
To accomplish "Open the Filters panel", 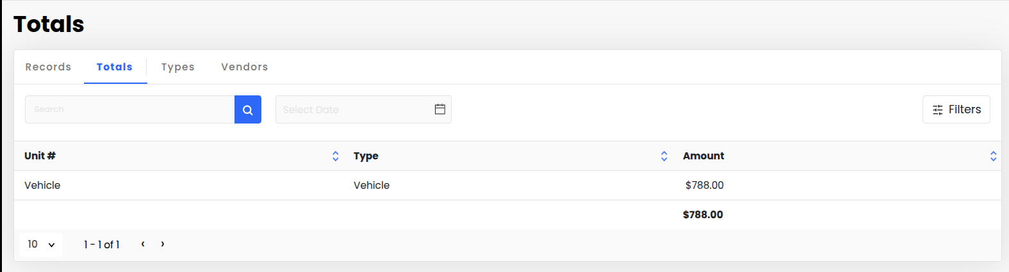I will pyautogui.click(x=956, y=109).
